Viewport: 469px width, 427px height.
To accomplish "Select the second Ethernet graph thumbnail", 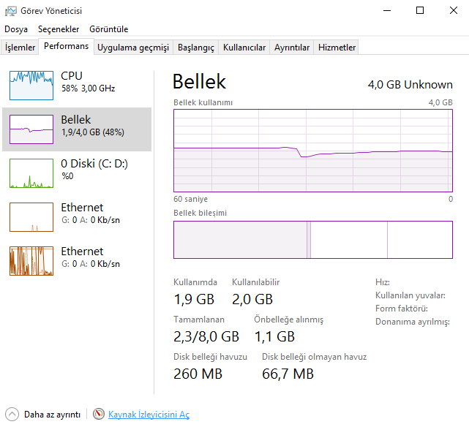I will click(31, 261).
